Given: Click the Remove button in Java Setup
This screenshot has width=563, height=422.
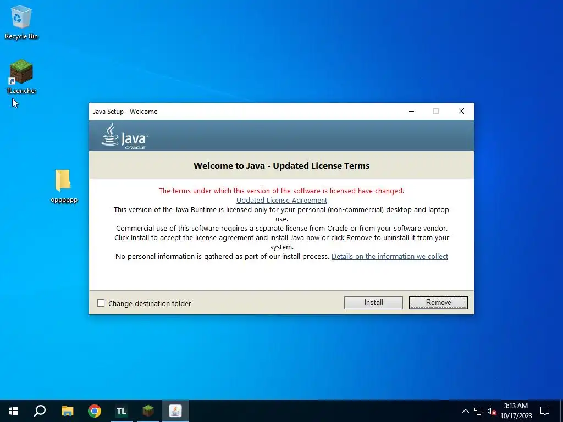Looking at the screenshot, I should [438, 303].
